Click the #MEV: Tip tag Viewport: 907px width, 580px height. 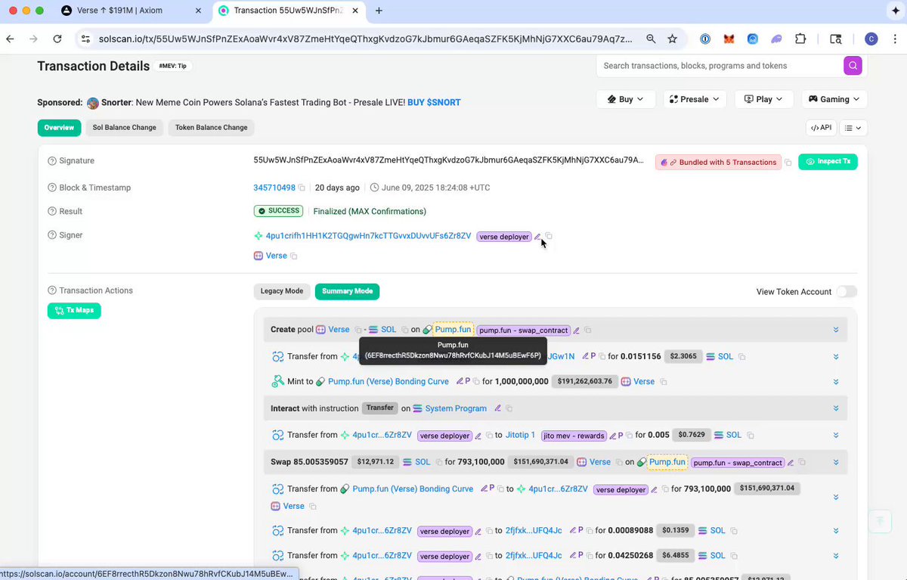(x=174, y=66)
